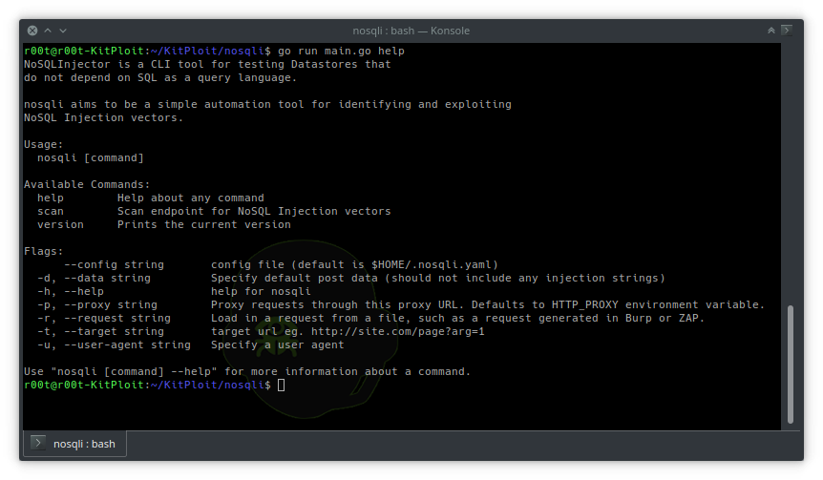Viewport: 823px width, 480px height.
Task: Click the terminal icon on the nosqli tab
Action: 38,443
